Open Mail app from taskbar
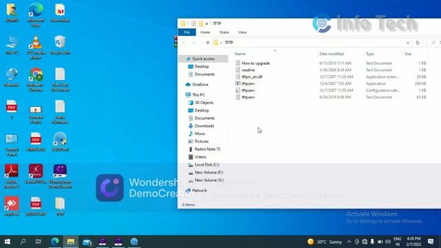 point(87,242)
